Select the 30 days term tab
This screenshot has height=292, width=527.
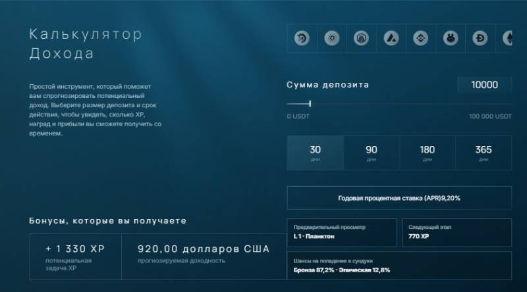click(x=316, y=153)
